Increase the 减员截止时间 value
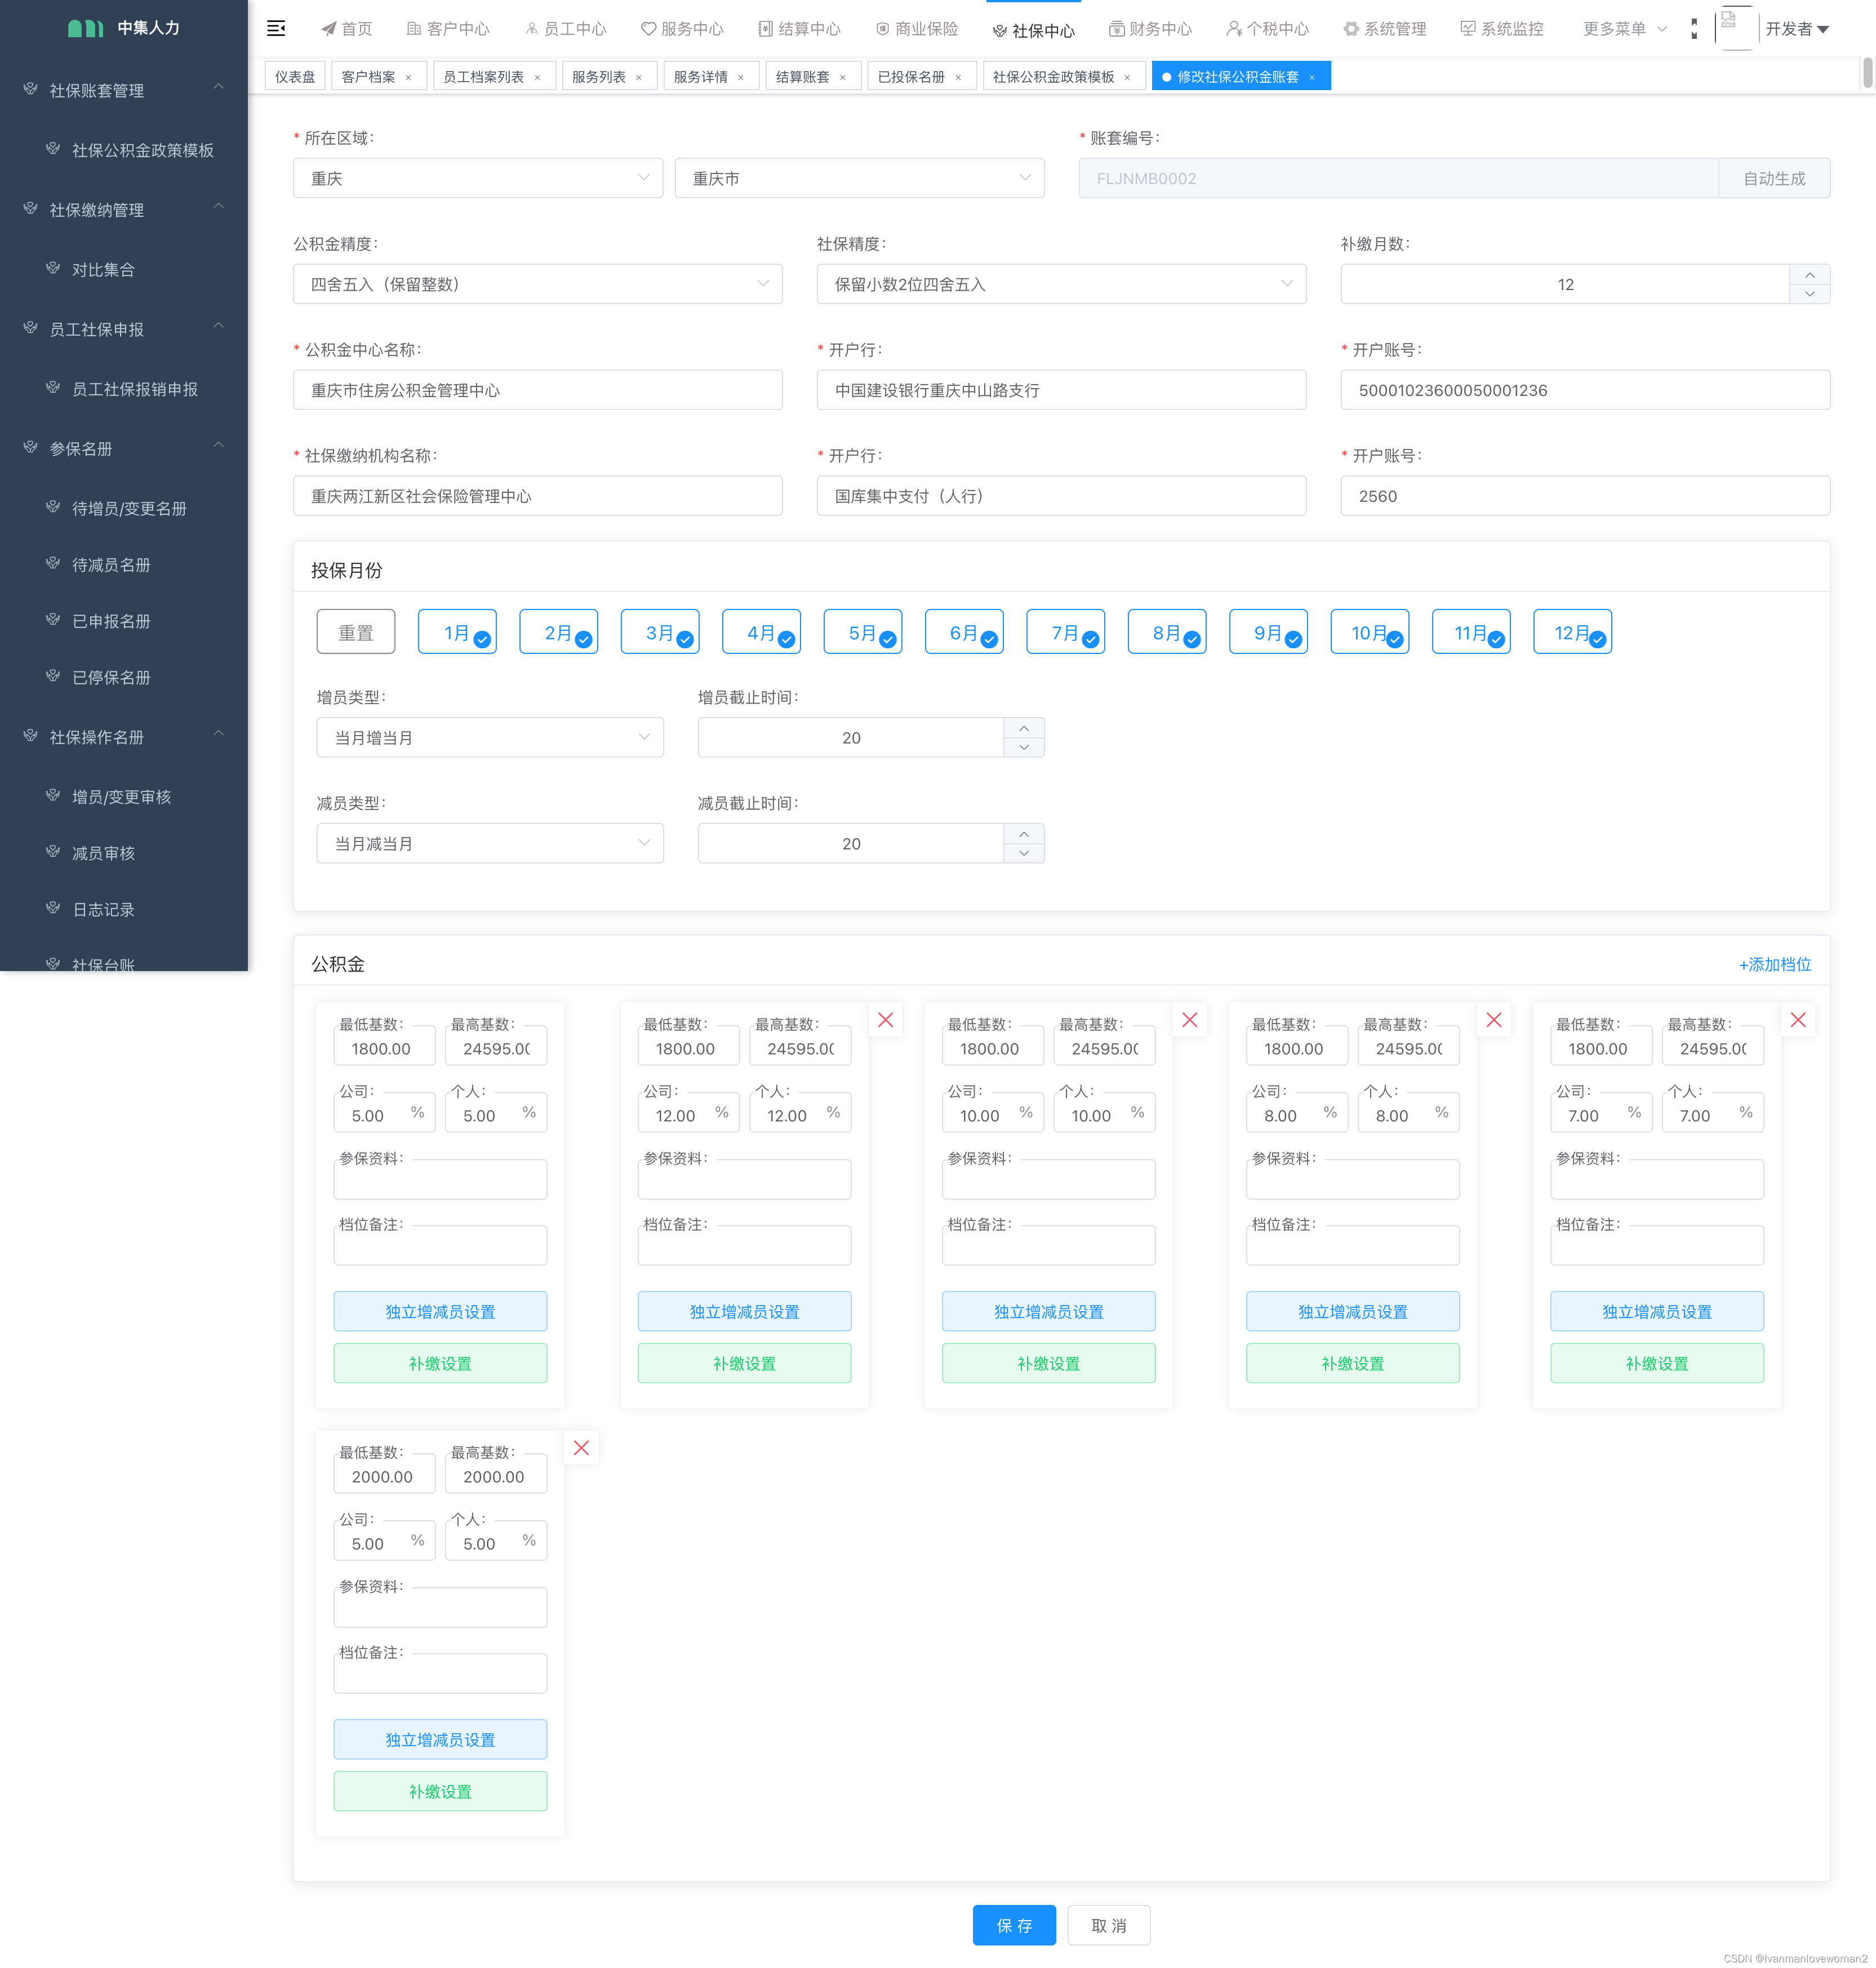The height and width of the screenshot is (1968, 1876). pyautogui.click(x=1024, y=834)
